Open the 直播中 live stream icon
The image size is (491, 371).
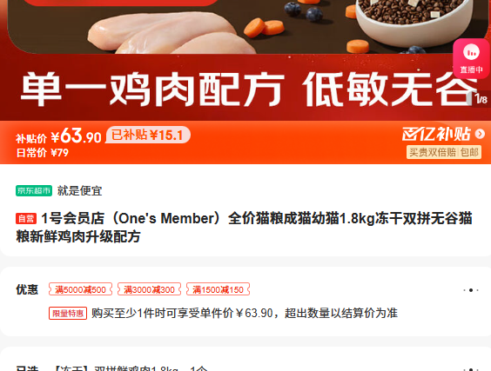point(471,58)
